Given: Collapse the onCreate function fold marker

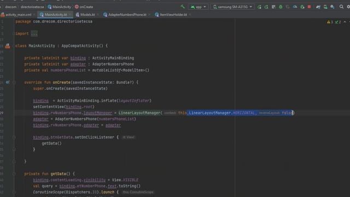Looking at the screenshot, I should (14, 83).
